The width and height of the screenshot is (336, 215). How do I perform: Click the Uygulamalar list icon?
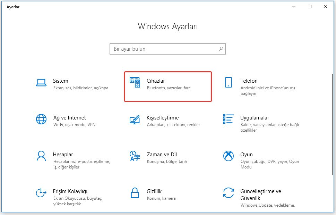click(228, 119)
